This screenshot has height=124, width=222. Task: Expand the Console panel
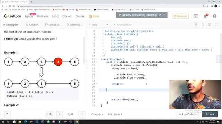pos(97,114)
